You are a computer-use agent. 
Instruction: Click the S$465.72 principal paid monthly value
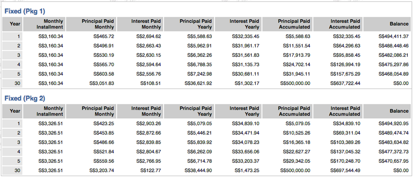tap(104, 36)
